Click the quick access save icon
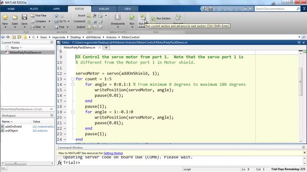This screenshot has height=172, width=307. coord(210,9)
